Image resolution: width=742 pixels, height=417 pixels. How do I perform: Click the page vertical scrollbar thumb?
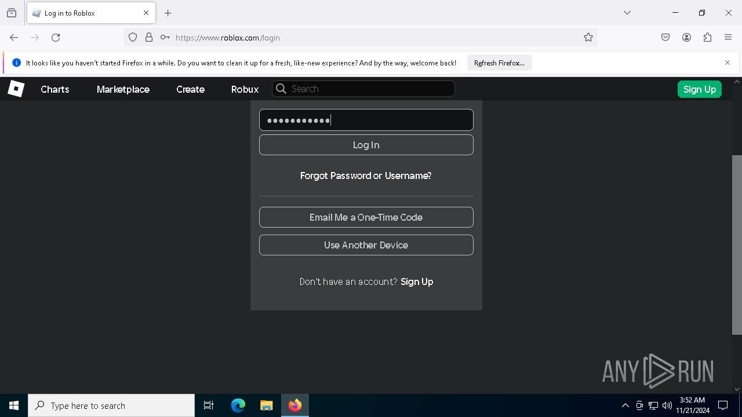(737, 244)
